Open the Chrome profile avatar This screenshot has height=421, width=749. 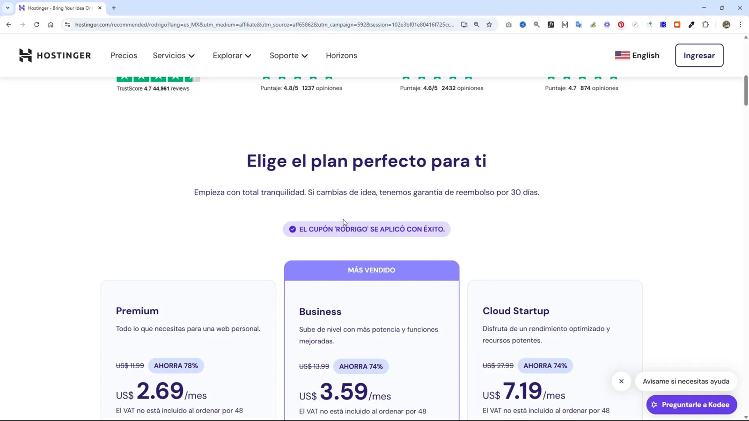click(727, 24)
